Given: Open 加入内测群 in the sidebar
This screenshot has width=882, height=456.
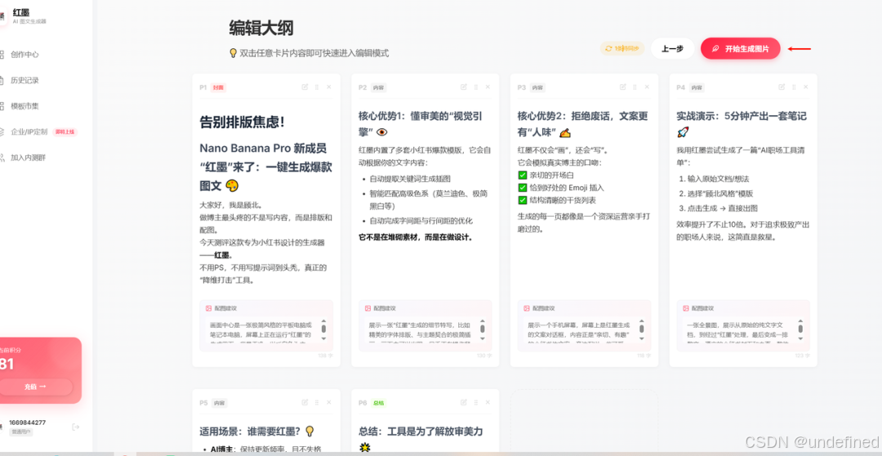Looking at the screenshot, I should pos(28,157).
